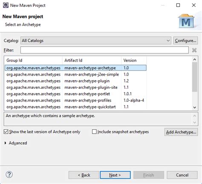The height and width of the screenshot is (184, 202).
Task: Toggle Show the last version of Archetype only
Action: [6, 132]
